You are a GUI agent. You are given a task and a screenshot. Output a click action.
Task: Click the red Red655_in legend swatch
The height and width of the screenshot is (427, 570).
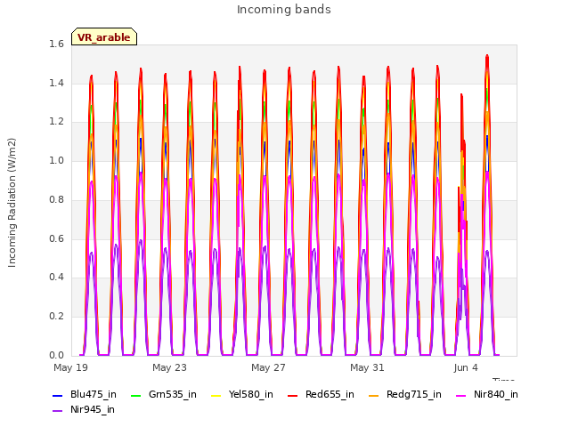[293, 395]
